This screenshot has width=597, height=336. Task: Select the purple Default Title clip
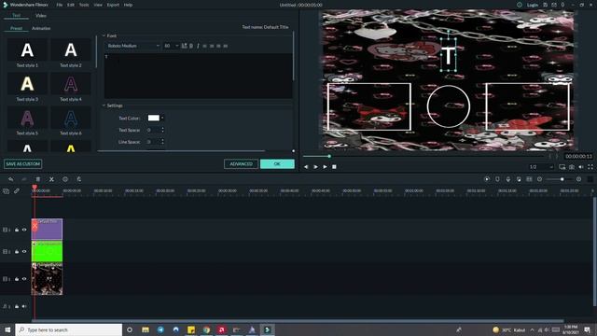pyautogui.click(x=47, y=229)
